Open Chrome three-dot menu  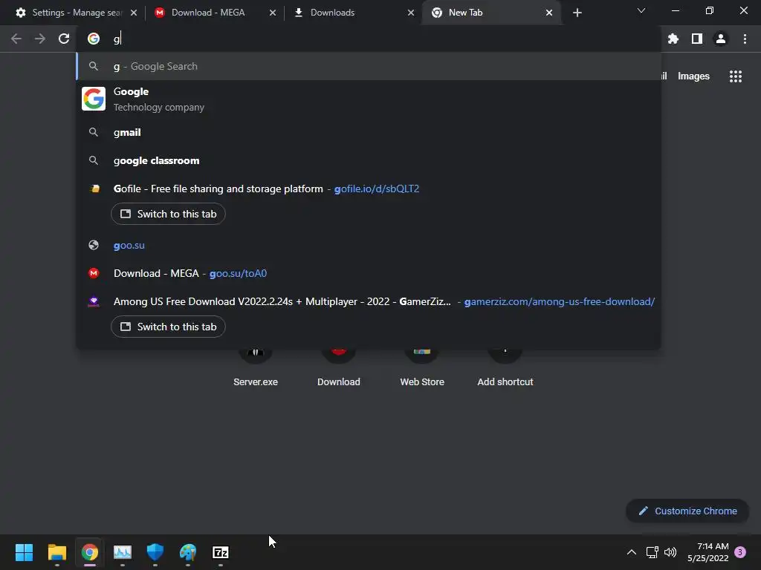(x=745, y=39)
